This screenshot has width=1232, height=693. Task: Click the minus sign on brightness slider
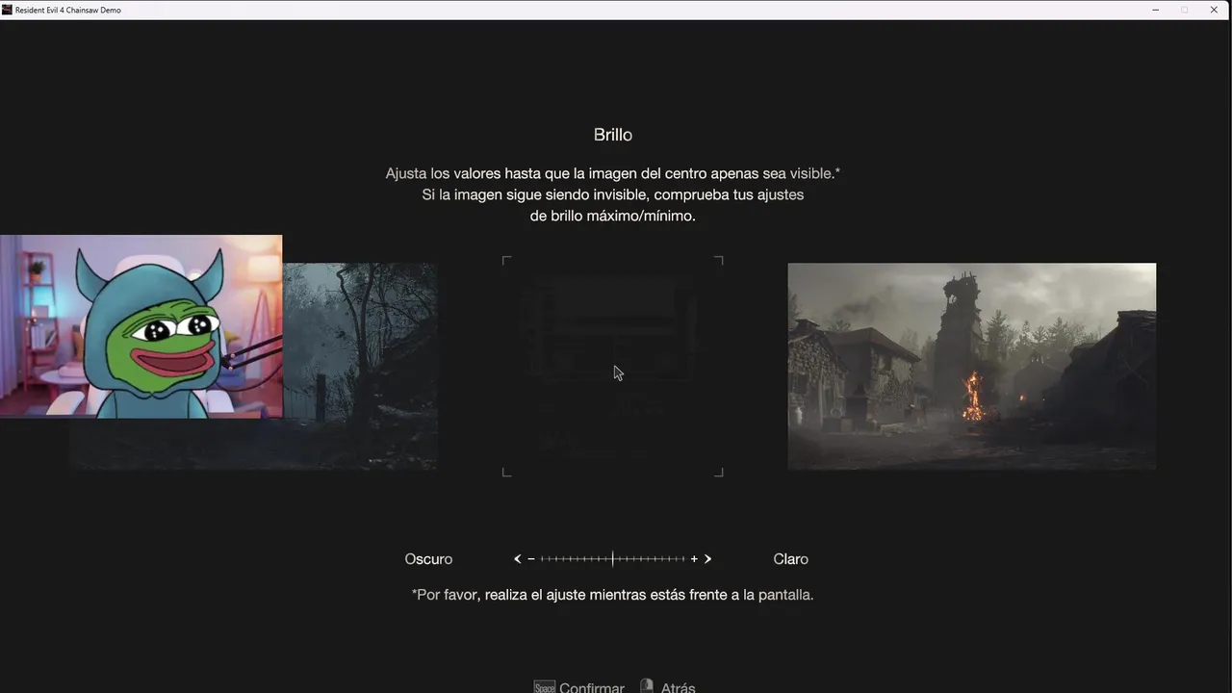click(531, 559)
